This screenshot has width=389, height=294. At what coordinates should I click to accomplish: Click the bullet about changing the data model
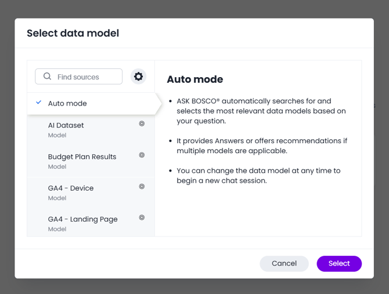point(258,175)
